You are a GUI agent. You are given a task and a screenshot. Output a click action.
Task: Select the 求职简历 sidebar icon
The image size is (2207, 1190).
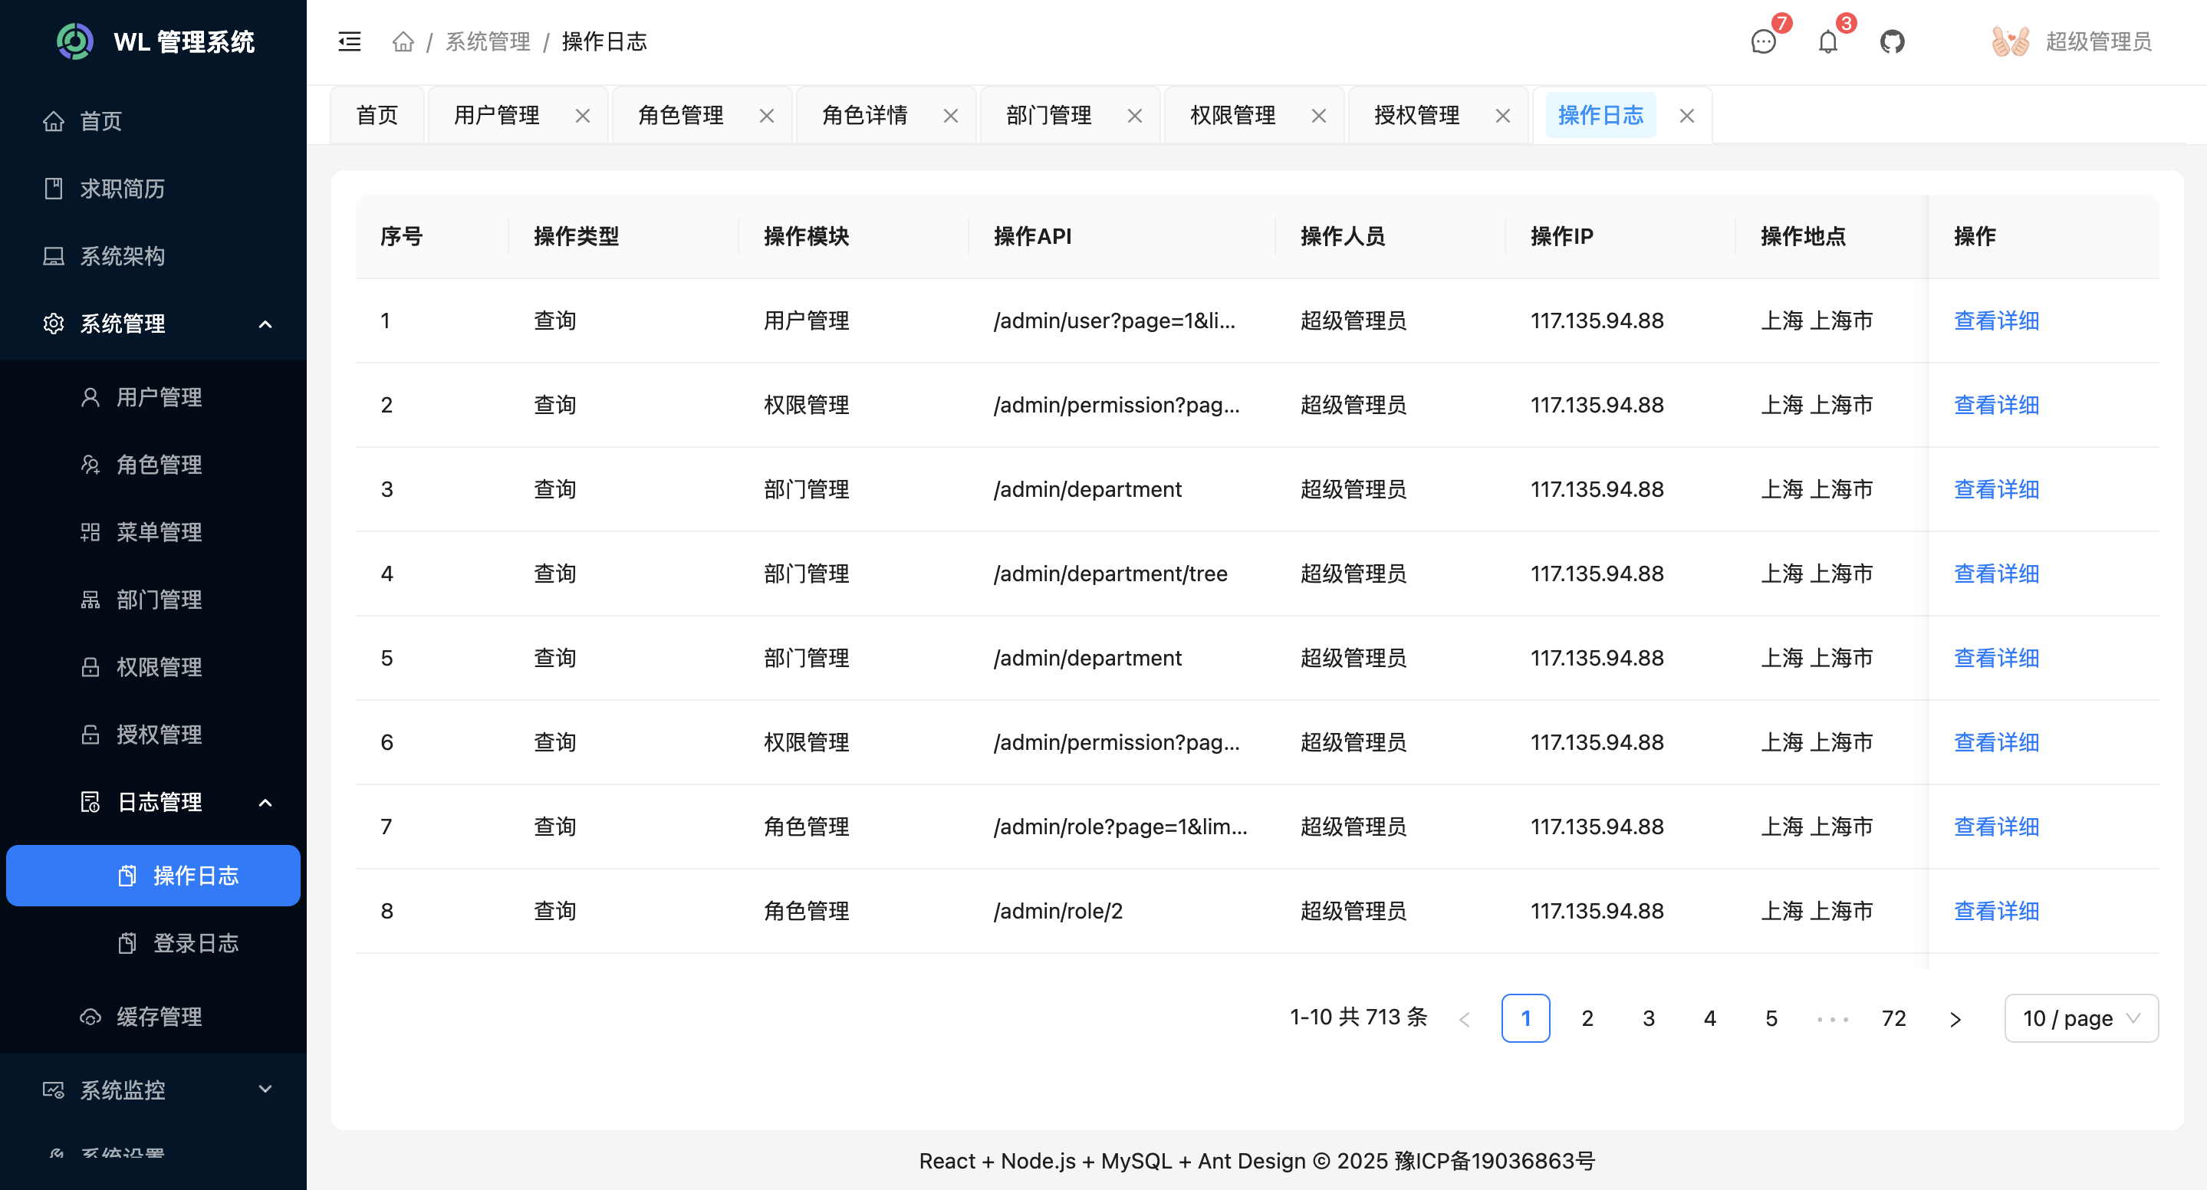point(53,189)
